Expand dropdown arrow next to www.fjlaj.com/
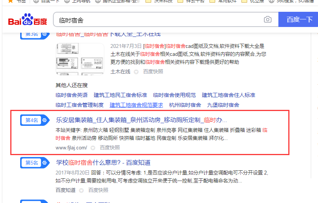Viewport: 318px width, 203px height. (x=93, y=147)
